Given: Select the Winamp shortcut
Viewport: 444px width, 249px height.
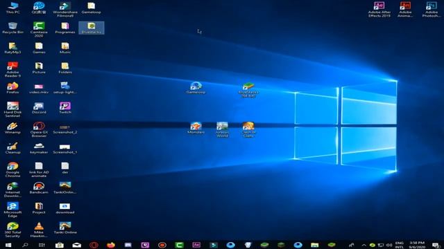Looking at the screenshot, I should pyautogui.click(x=12, y=128).
